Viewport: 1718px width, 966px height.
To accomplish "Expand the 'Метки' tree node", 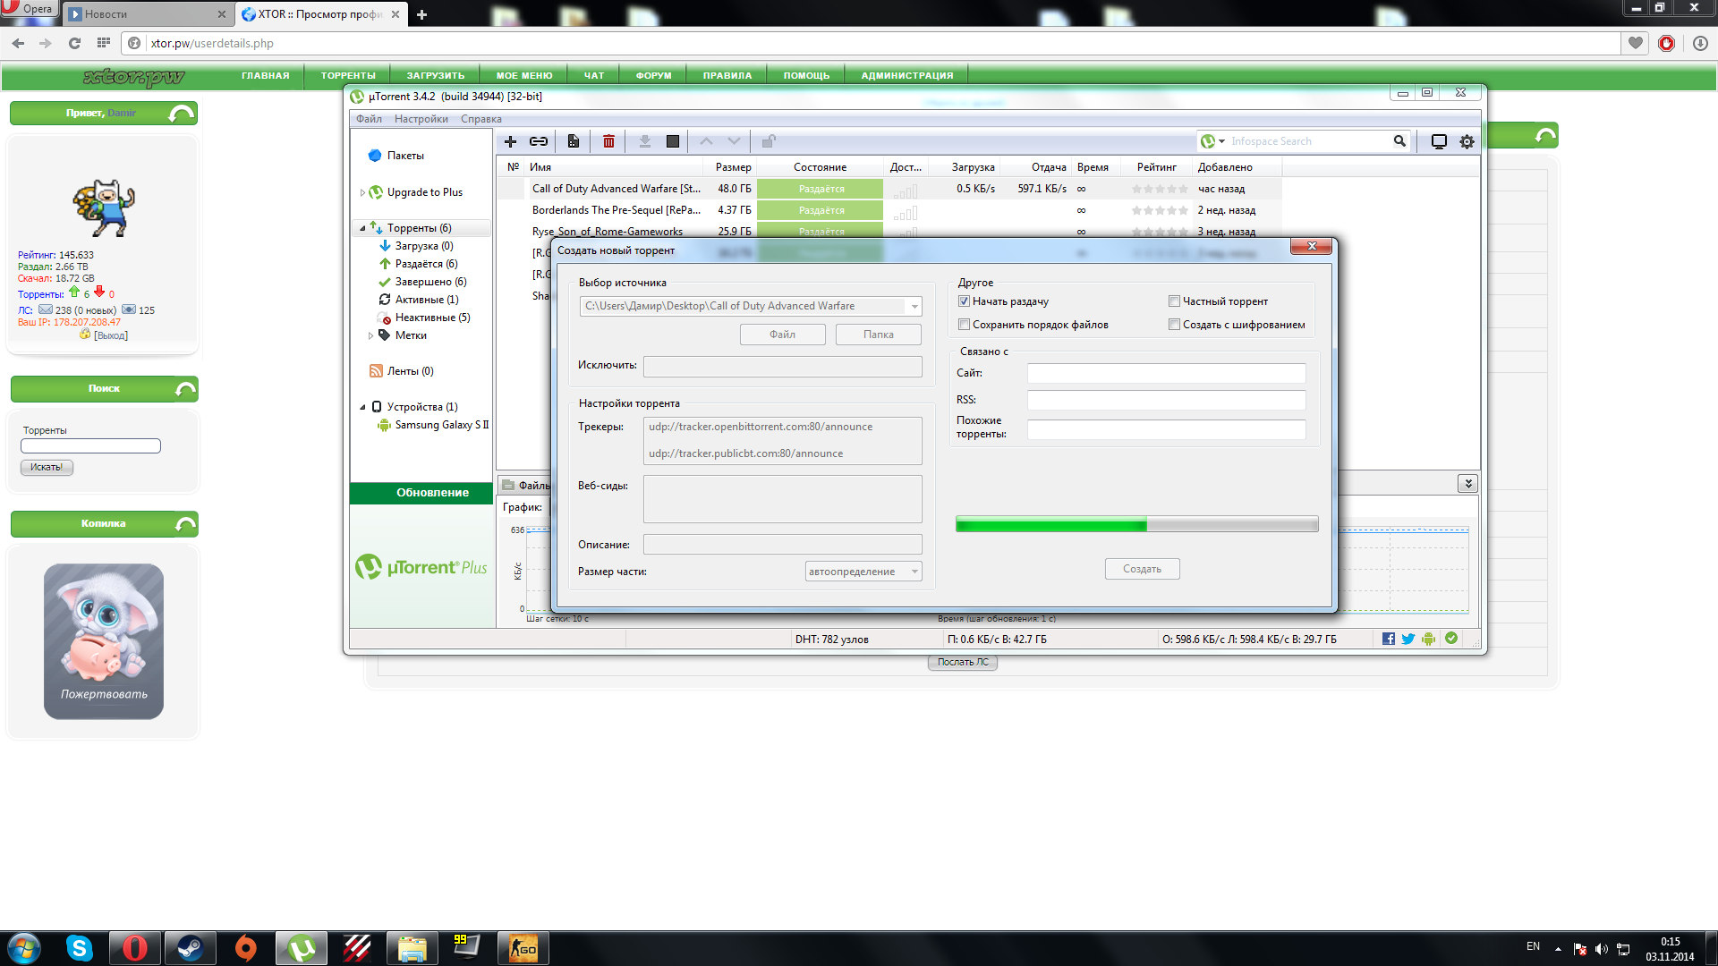I will pyautogui.click(x=370, y=335).
